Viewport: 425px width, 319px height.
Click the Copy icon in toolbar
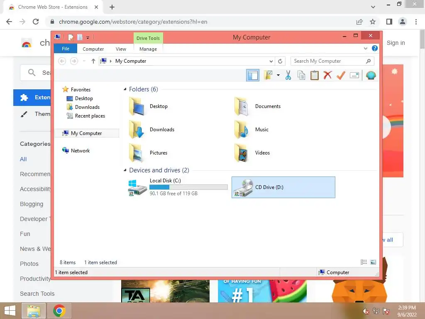[x=301, y=75]
